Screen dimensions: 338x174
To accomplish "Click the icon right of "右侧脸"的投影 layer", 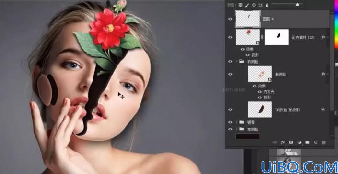I will (x=323, y=109).
